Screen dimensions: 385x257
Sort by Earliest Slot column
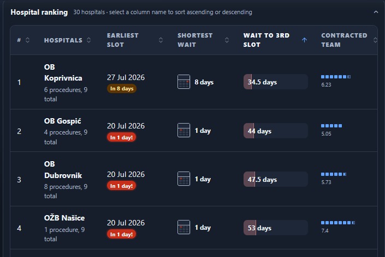tap(135, 40)
